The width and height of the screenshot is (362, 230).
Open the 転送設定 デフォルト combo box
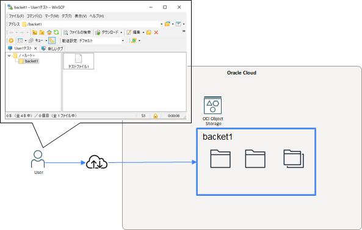coord(101,41)
